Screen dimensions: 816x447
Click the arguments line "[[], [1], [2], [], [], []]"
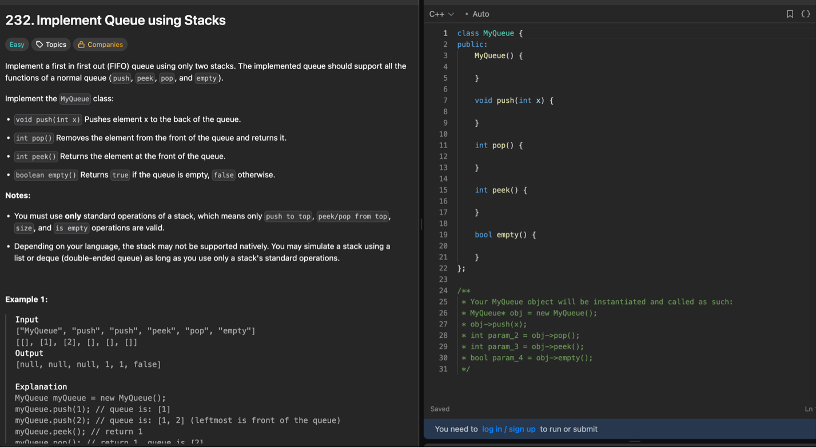pos(77,342)
